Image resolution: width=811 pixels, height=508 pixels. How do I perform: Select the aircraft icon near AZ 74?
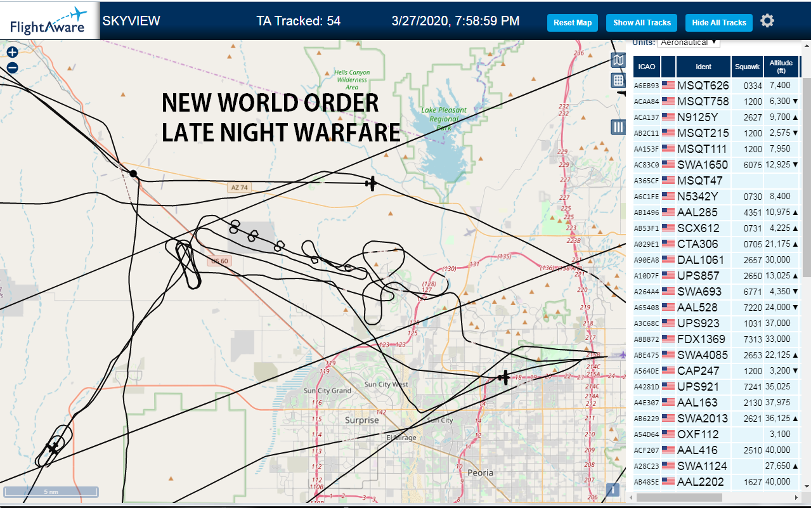371,183
